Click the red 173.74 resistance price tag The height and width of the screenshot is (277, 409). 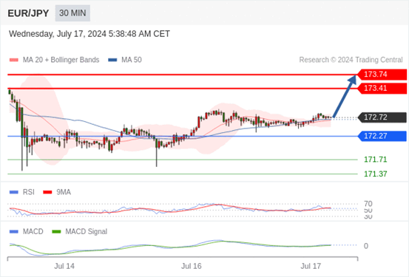382,75
